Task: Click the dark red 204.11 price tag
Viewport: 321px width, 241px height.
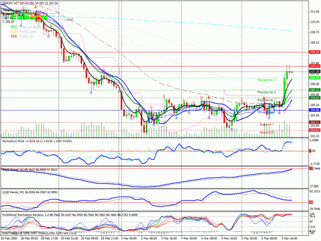Action: point(315,122)
